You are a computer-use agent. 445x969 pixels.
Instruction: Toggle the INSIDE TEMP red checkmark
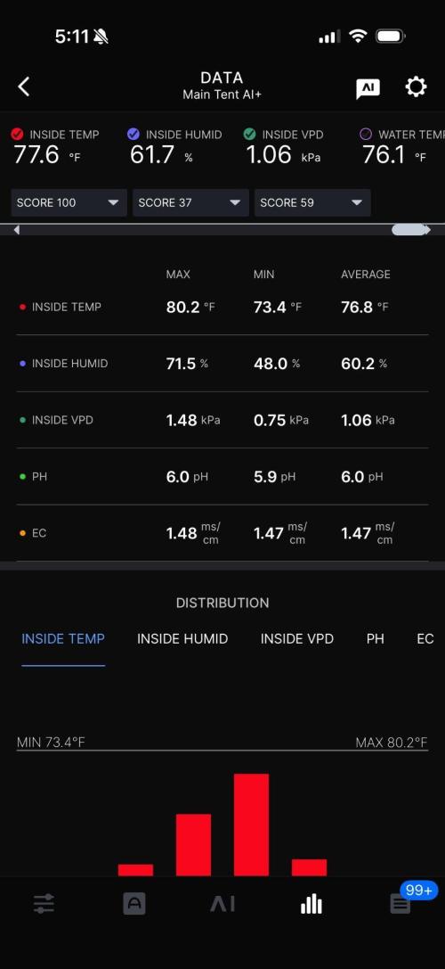pos(17,134)
